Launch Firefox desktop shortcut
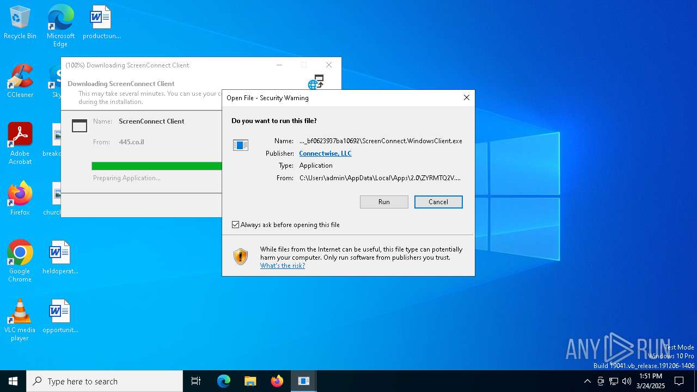Image resolution: width=697 pixels, height=392 pixels. [x=20, y=198]
